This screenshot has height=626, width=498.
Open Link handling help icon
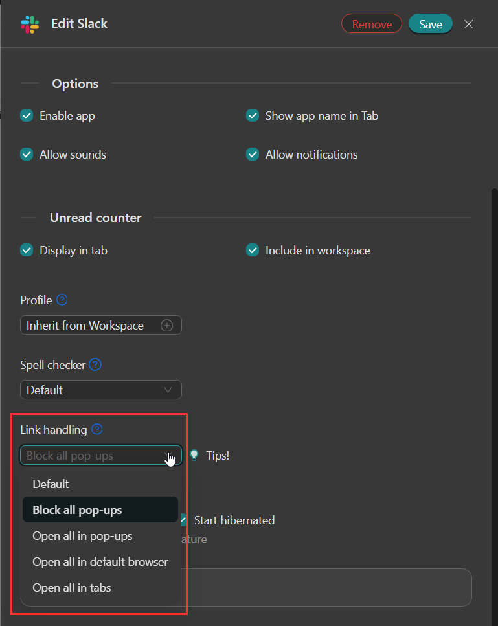[x=96, y=429]
